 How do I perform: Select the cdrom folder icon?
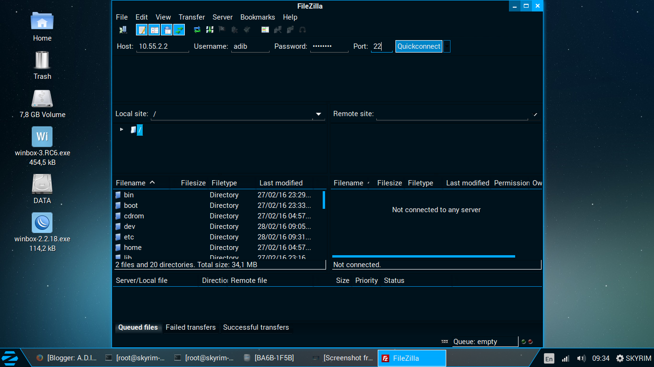(x=118, y=216)
